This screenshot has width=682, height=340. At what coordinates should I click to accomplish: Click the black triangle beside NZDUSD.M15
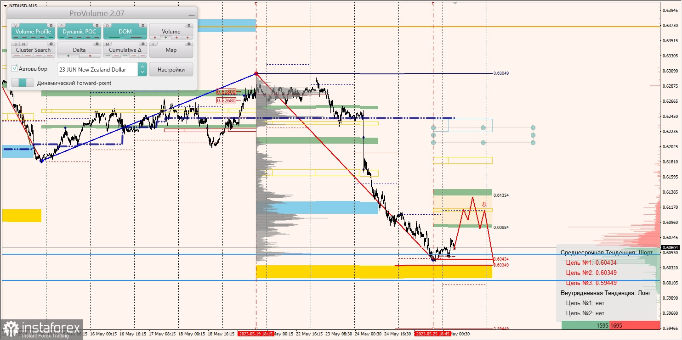point(5,6)
